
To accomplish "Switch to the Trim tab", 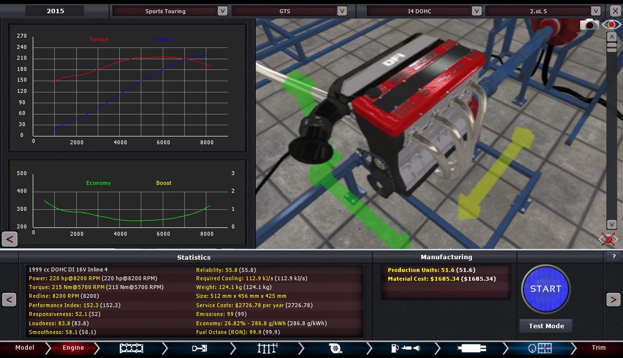I will pyautogui.click(x=599, y=348).
